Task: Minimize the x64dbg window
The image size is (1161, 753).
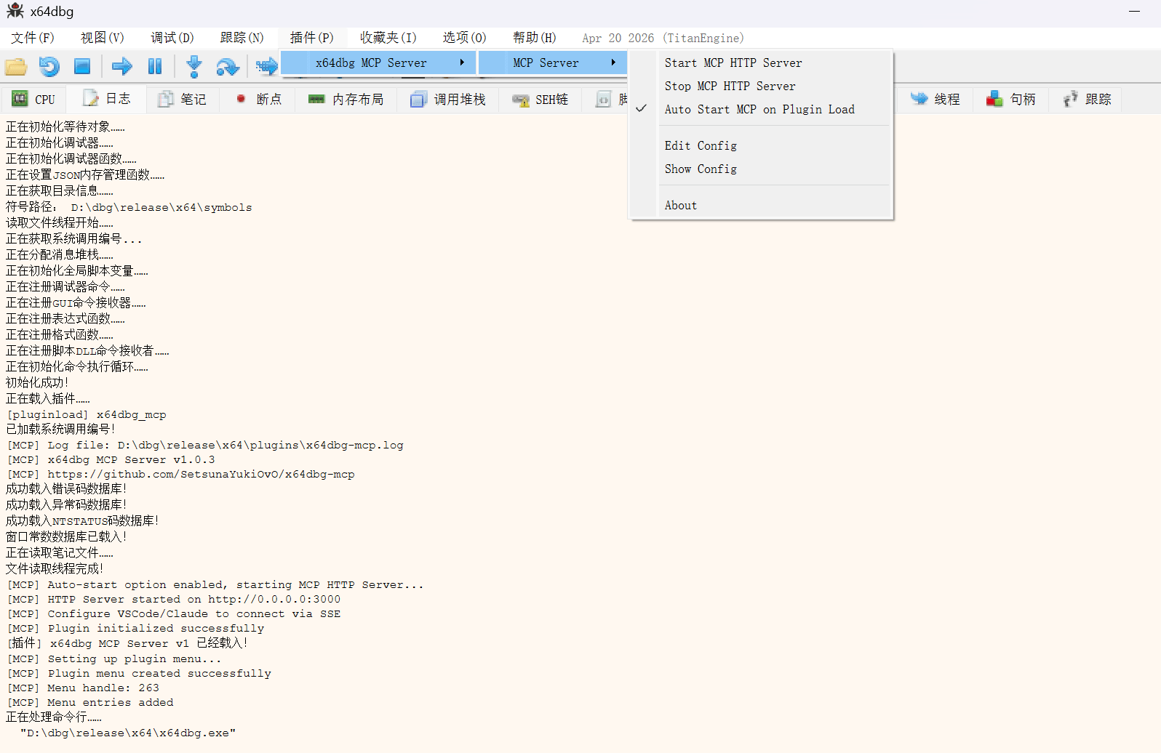Action: click(x=1134, y=11)
